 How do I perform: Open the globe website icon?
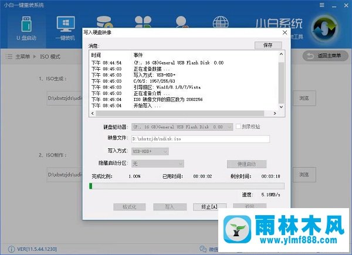221,22
